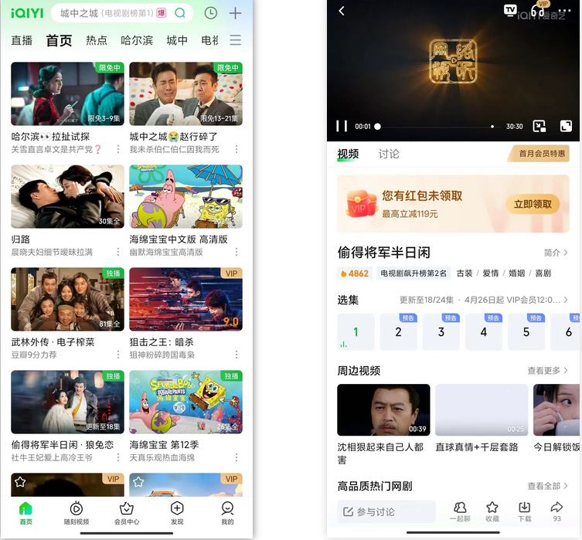The width and height of the screenshot is (582, 540).
Task: Tap the plus icon in the header
Action: click(x=235, y=13)
